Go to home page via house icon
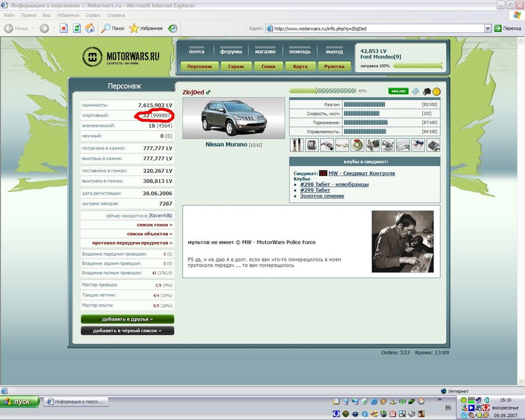The width and height of the screenshot is (525, 420). click(90, 28)
